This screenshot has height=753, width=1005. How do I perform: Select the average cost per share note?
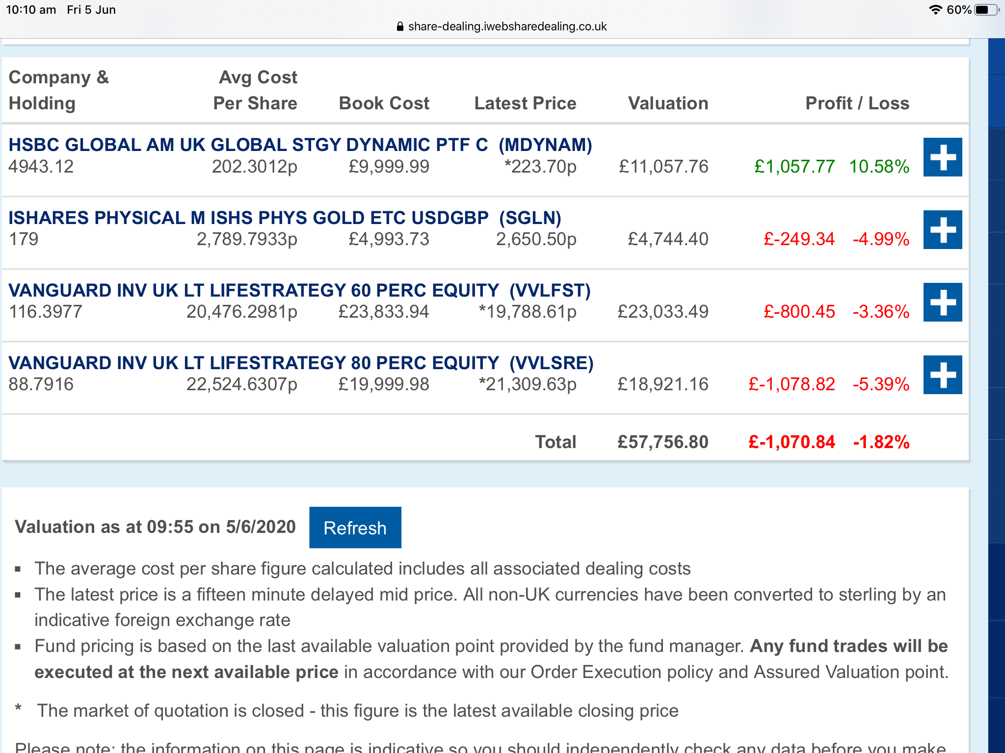pos(363,569)
